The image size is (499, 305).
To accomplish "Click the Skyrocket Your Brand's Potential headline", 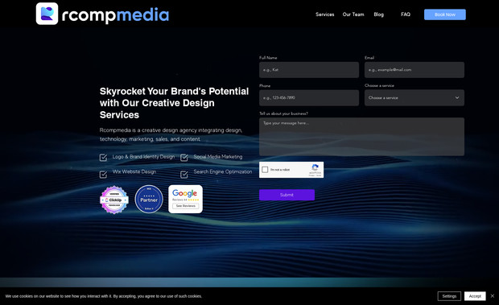I will point(174,103).
